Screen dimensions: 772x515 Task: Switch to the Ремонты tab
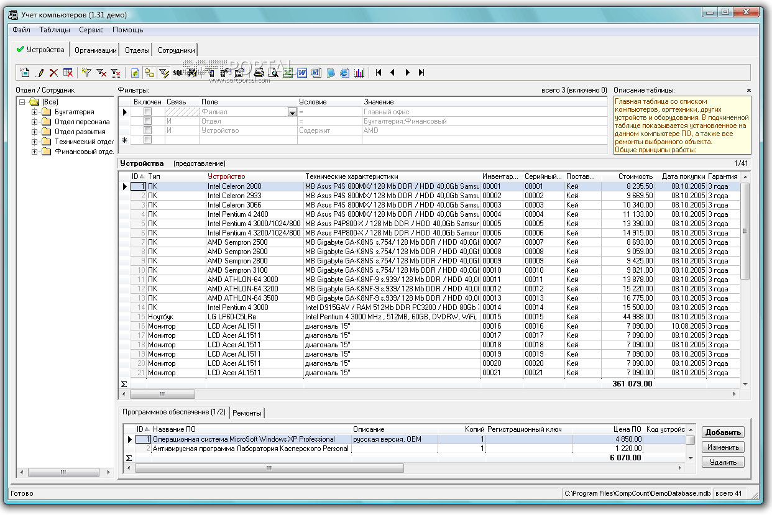click(x=247, y=412)
